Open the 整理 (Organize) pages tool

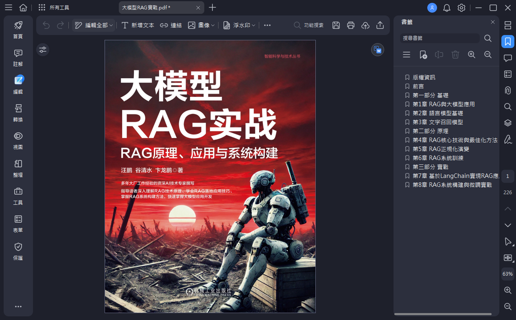18,168
